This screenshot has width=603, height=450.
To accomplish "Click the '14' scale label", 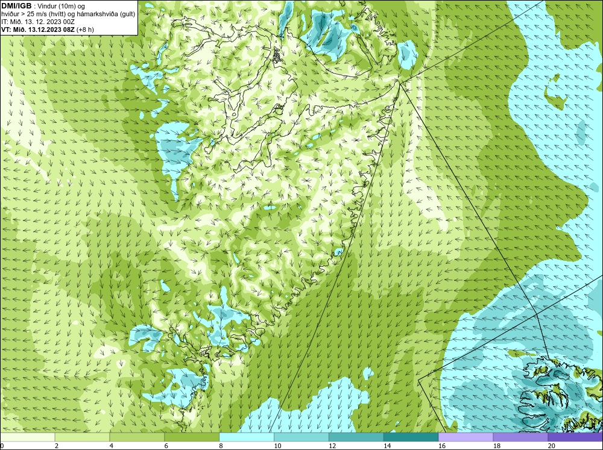I will coord(387,446).
